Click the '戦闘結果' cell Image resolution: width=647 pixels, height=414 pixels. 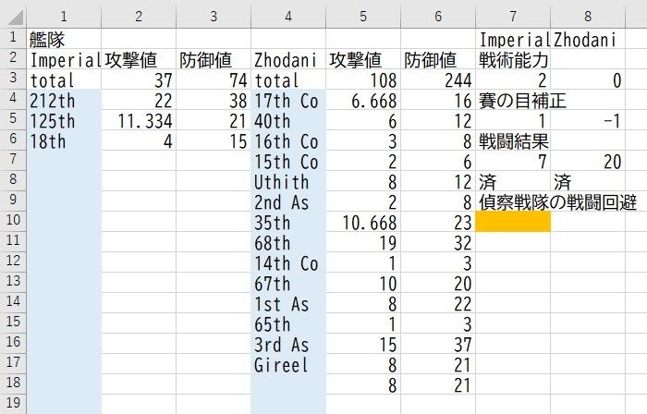click(x=513, y=140)
